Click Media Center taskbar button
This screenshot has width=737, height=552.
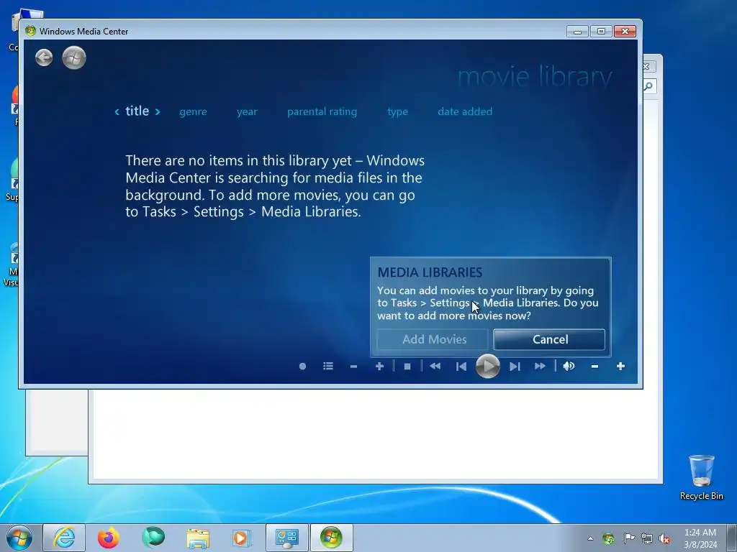tap(331, 538)
